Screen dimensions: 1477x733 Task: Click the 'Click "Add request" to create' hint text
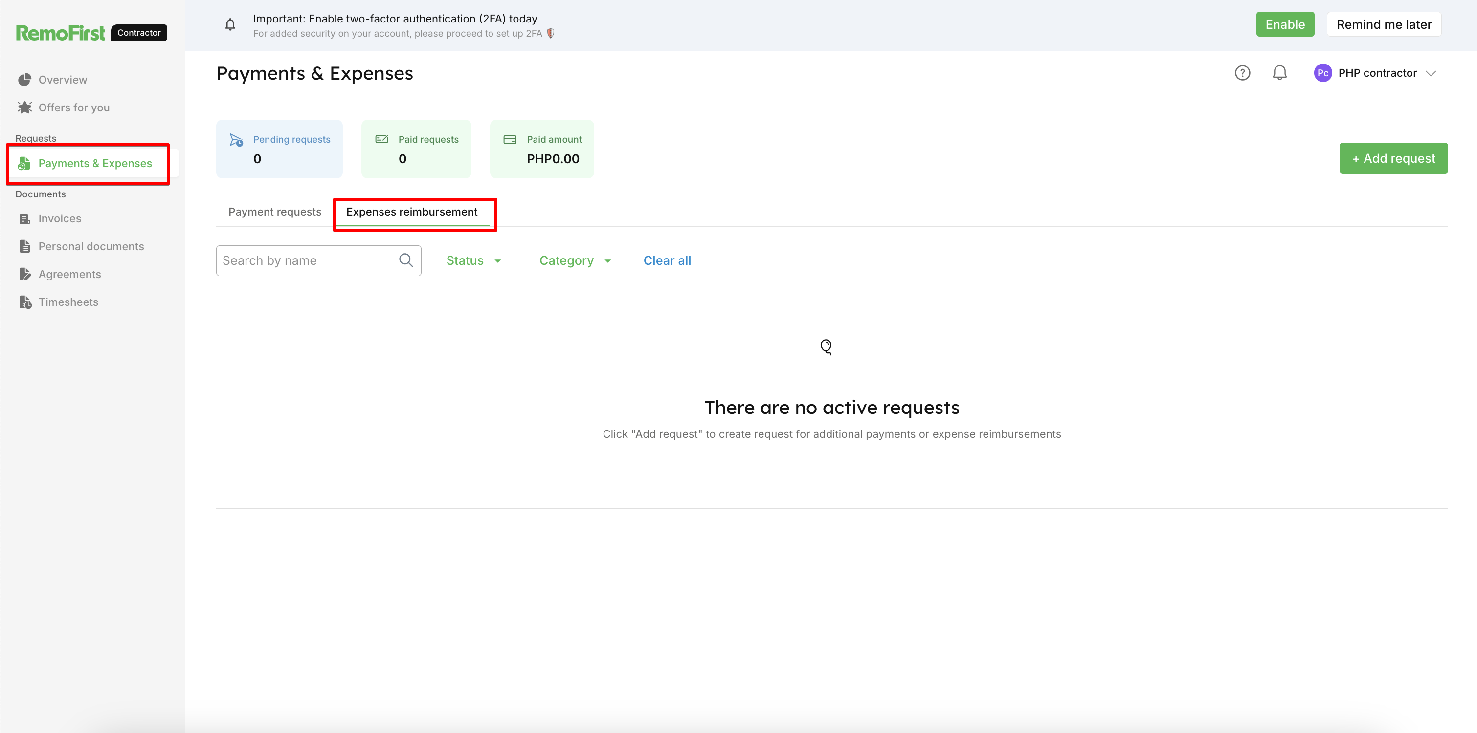(831, 434)
